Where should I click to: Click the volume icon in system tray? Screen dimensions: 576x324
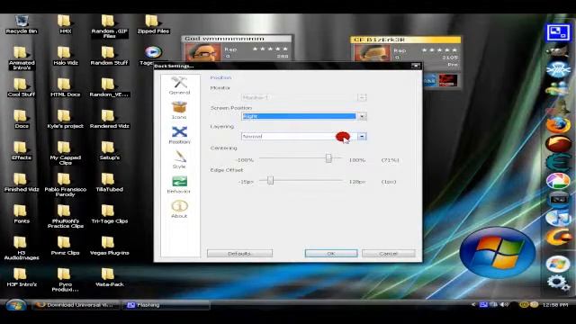point(504,304)
